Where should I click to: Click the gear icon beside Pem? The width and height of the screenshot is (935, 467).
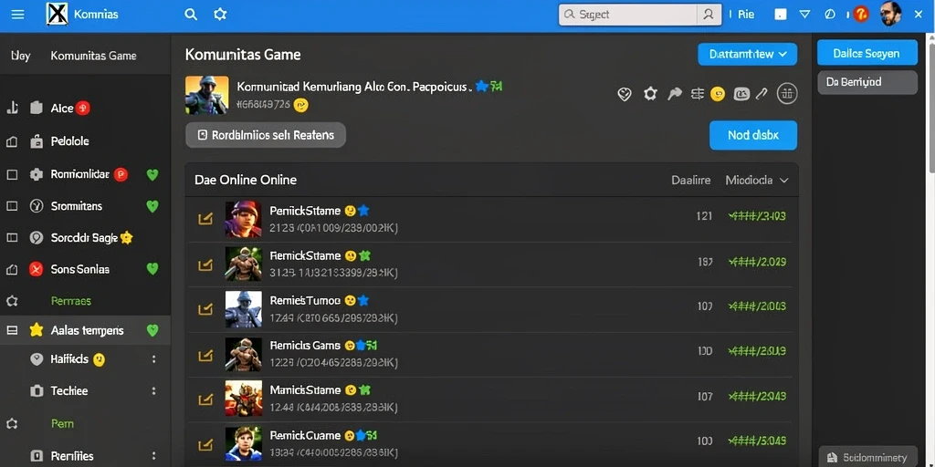coord(12,424)
